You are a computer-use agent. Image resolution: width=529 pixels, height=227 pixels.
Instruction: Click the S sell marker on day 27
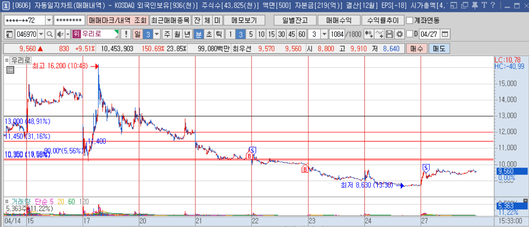tap(426, 167)
